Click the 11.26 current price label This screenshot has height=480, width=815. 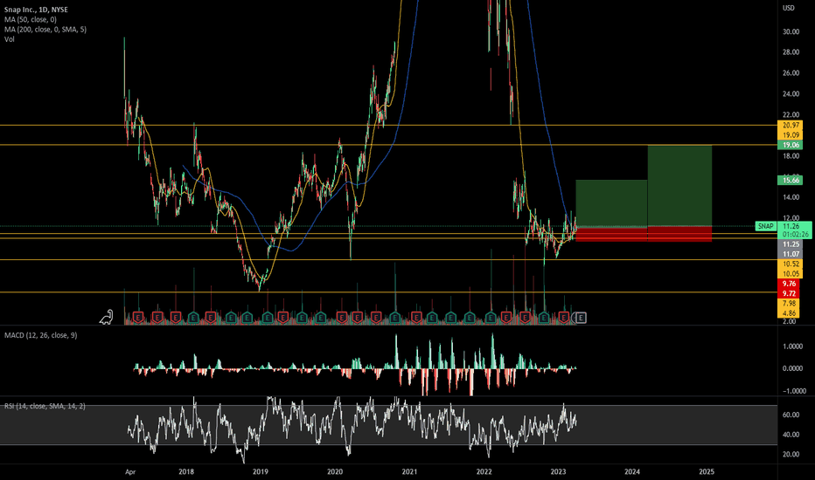(791, 226)
